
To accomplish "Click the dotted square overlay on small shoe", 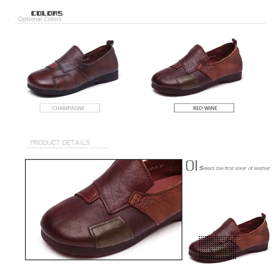I will [x=217, y=248].
